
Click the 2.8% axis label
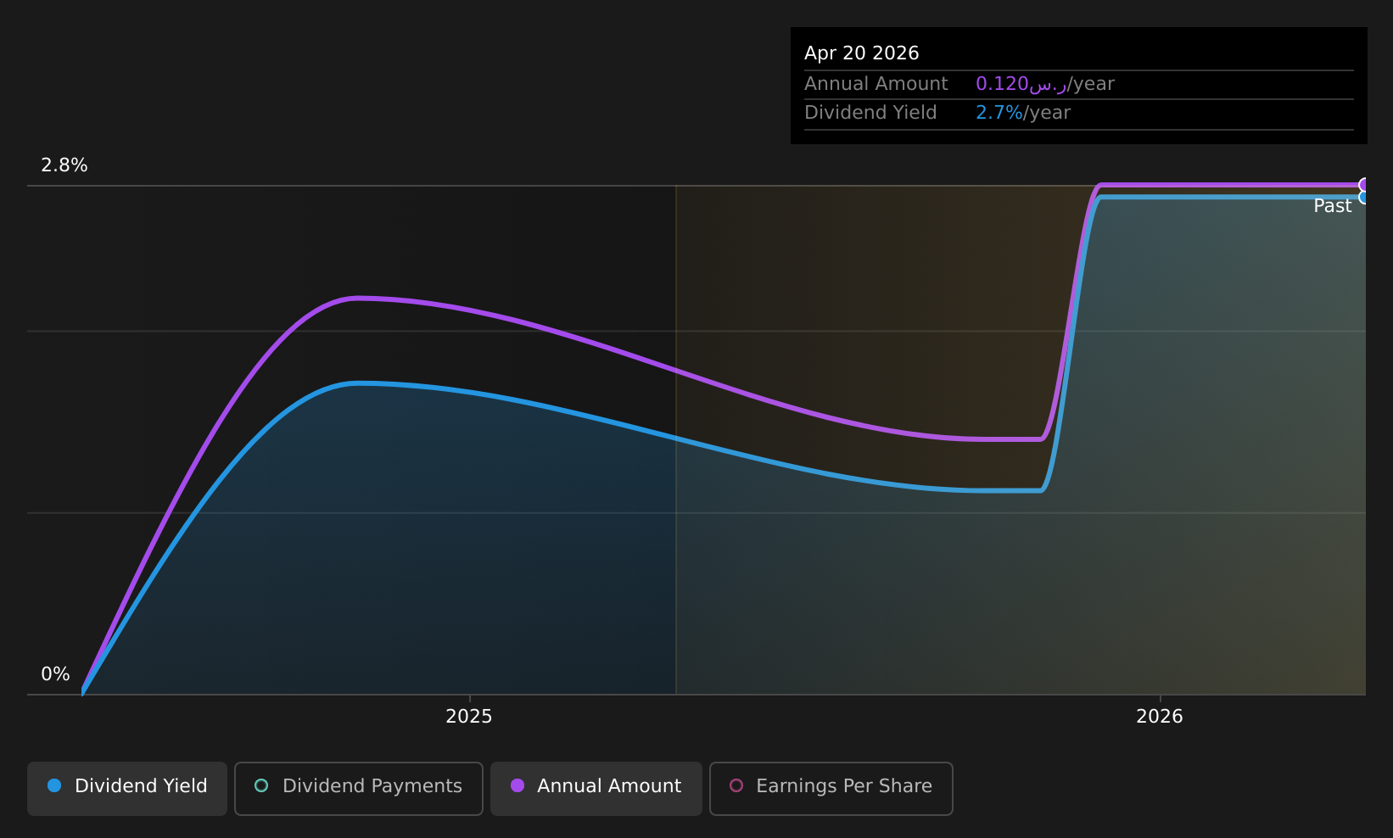click(x=64, y=165)
